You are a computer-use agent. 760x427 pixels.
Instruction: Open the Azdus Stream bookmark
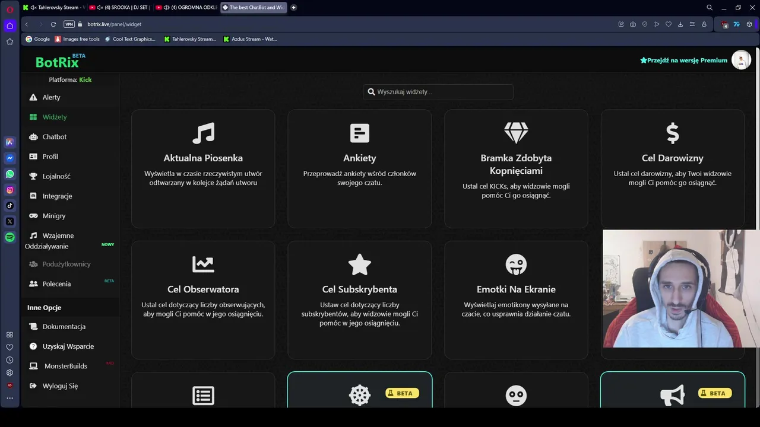(x=250, y=39)
